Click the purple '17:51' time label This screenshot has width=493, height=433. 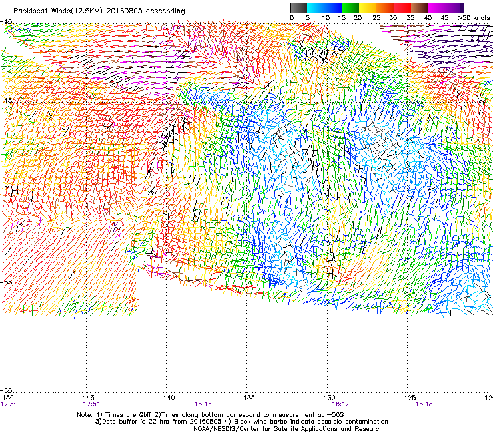pos(91,404)
